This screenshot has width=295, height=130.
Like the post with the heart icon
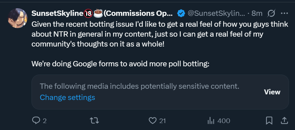[x=152, y=121]
